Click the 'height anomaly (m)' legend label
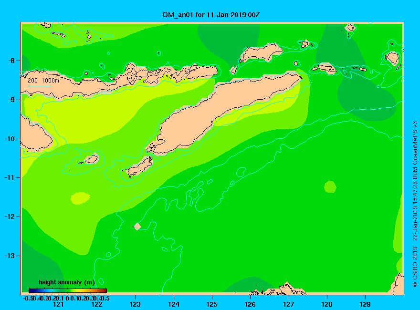The width and height of the screenshot is (420, 310). pos(67,282)
